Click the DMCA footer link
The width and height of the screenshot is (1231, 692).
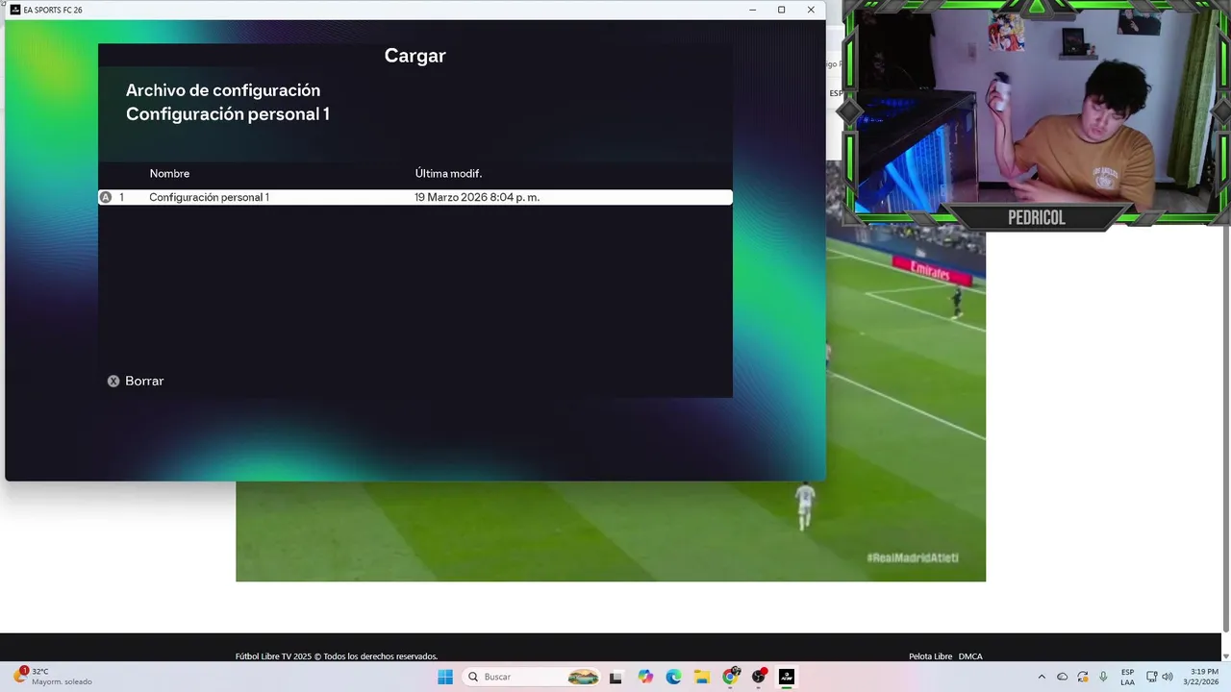coord(970,656)
